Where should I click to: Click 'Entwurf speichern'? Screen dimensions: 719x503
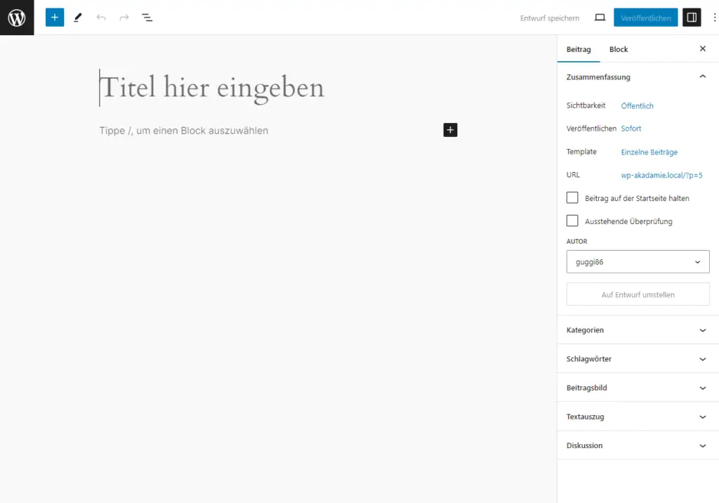pyautogui.click(x=549, y=18)
